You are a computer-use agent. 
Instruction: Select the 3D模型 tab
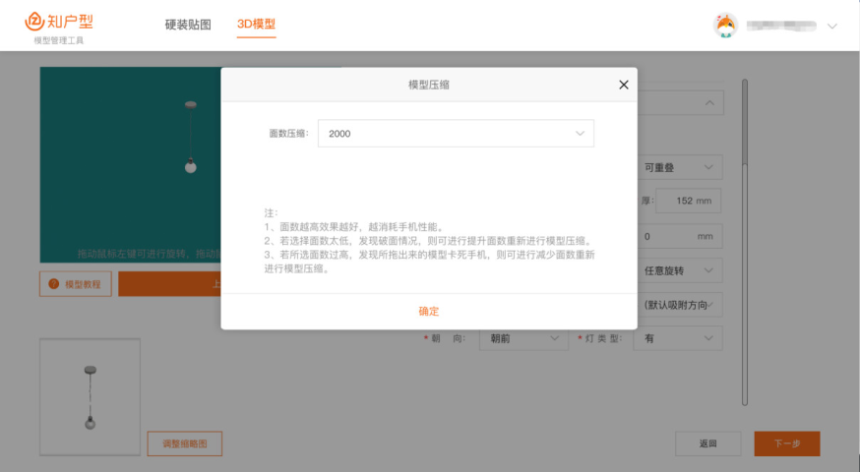(256, 25)
